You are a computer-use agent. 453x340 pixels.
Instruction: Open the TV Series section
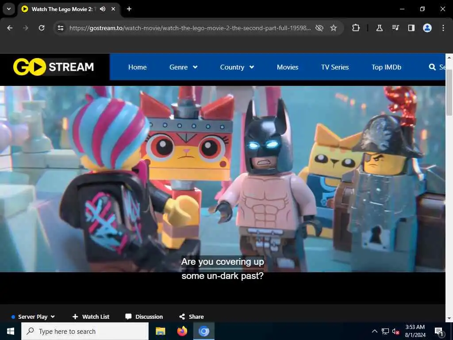335,67
